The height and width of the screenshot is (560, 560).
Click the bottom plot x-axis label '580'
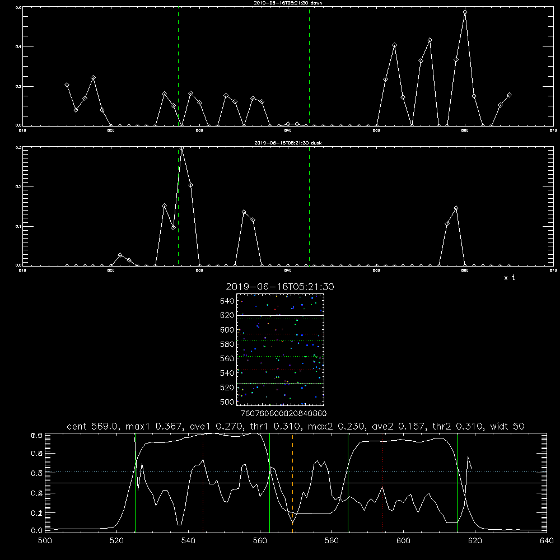point(332,541)
